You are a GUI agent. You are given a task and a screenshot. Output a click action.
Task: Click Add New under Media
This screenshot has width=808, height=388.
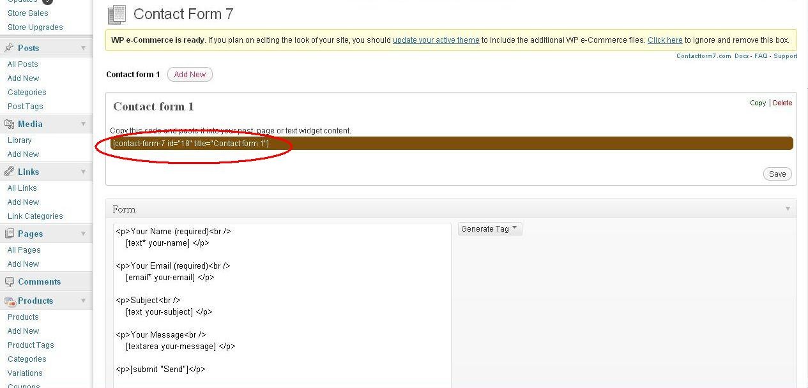[x=23, y=154]
